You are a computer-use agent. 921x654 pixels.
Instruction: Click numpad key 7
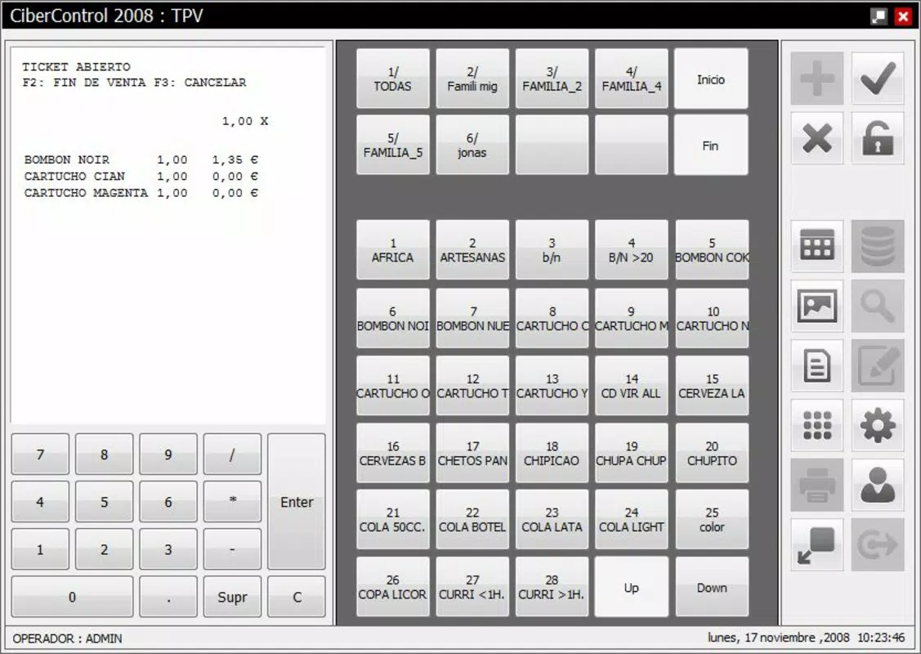tap(40, 455)
